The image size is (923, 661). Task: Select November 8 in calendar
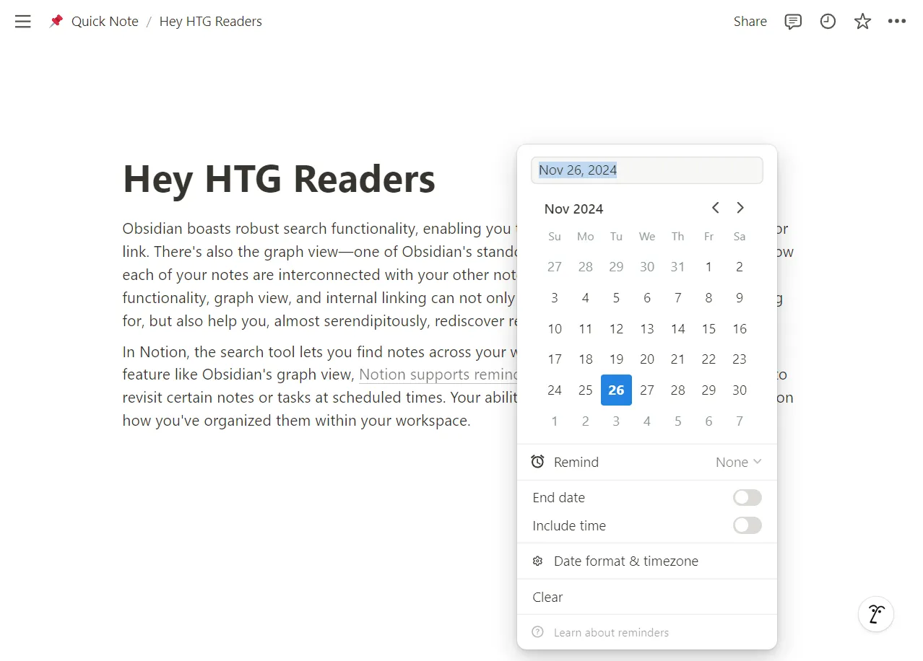coord(708,297)
